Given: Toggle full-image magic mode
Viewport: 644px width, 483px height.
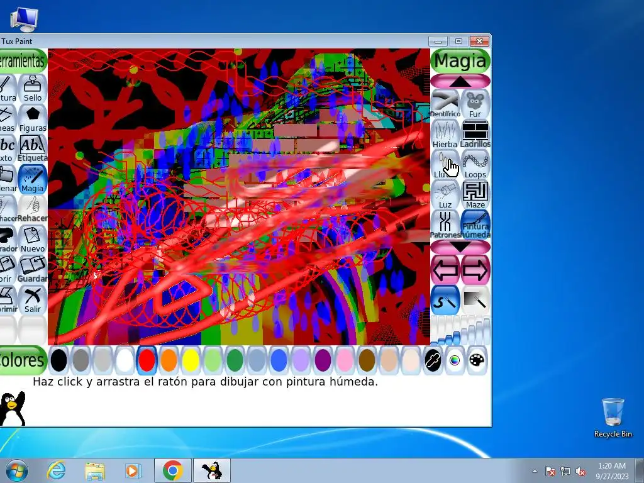Looking at the screenshot, I should (x=475, y=300).
